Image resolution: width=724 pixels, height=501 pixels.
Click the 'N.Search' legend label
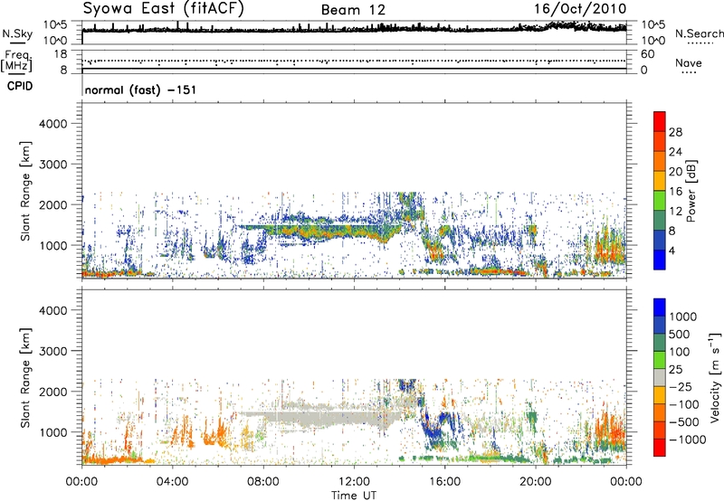699,33
